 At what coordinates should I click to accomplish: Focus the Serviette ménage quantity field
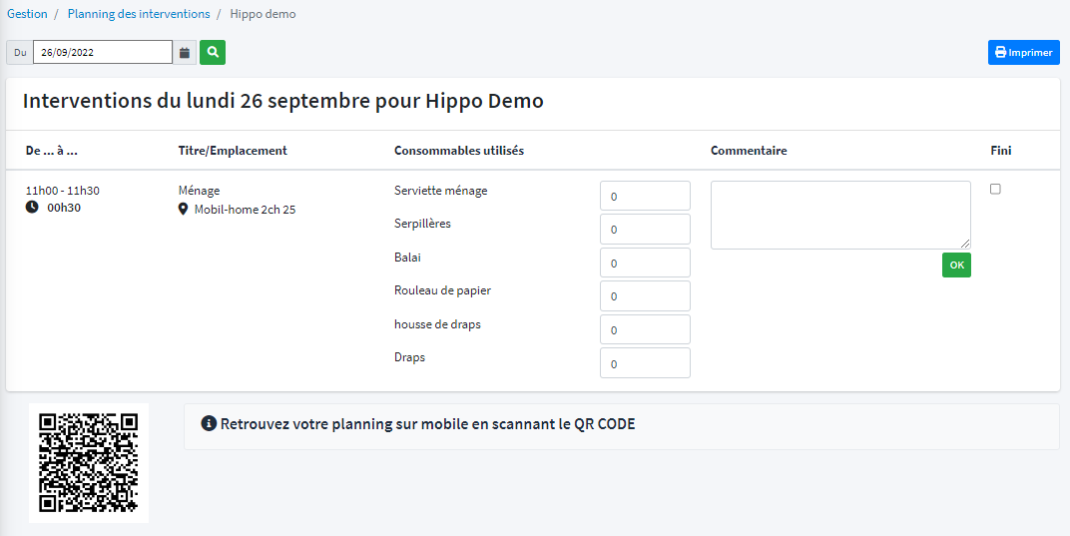(x=645, y=197)
